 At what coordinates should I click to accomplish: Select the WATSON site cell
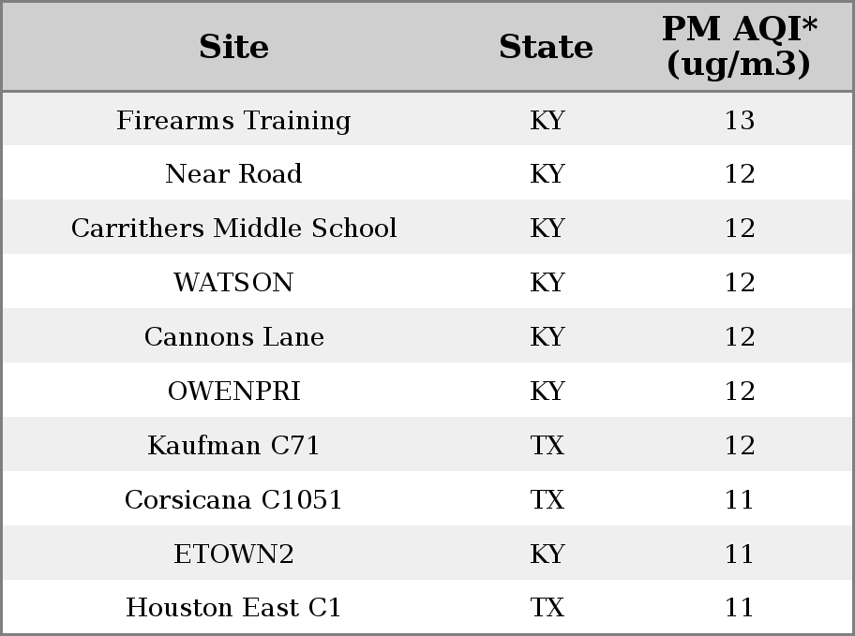pyautogui.click(x=233, y=282)
